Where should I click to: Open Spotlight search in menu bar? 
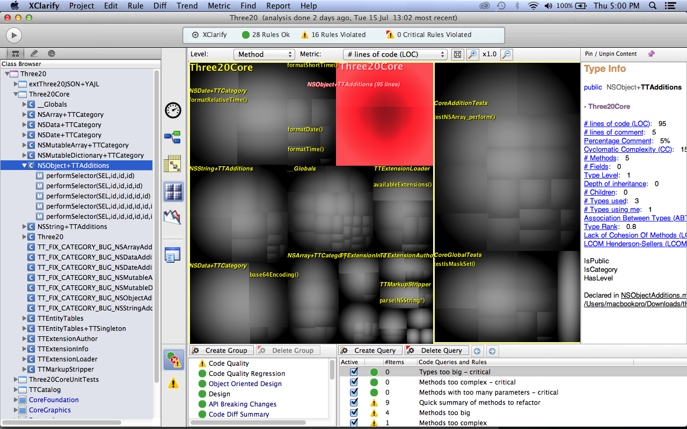(653, 6)
